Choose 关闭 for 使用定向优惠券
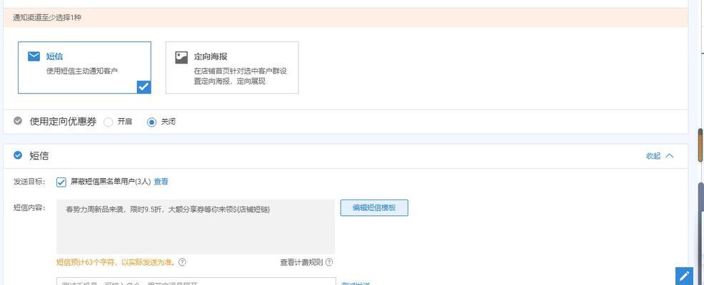 coord(152,122)
